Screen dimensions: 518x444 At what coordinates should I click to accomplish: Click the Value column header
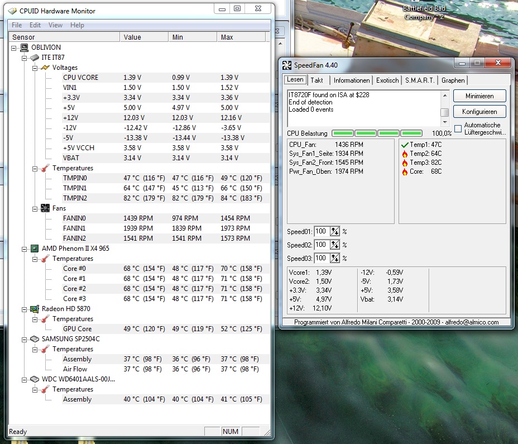tap(144, 37)
